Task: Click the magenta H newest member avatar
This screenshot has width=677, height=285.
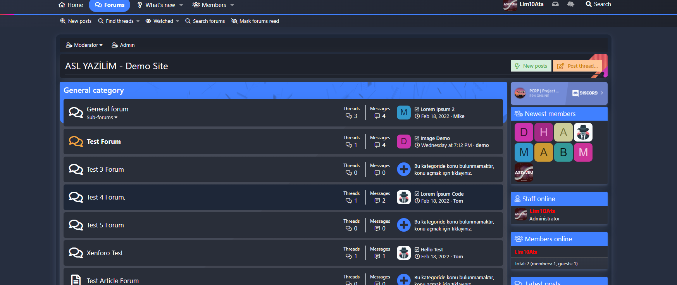Action: click(x=544, y=132)
